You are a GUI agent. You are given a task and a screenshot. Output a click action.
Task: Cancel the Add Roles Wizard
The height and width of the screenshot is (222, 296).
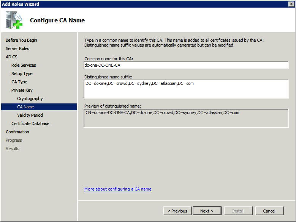pos(269,211)
